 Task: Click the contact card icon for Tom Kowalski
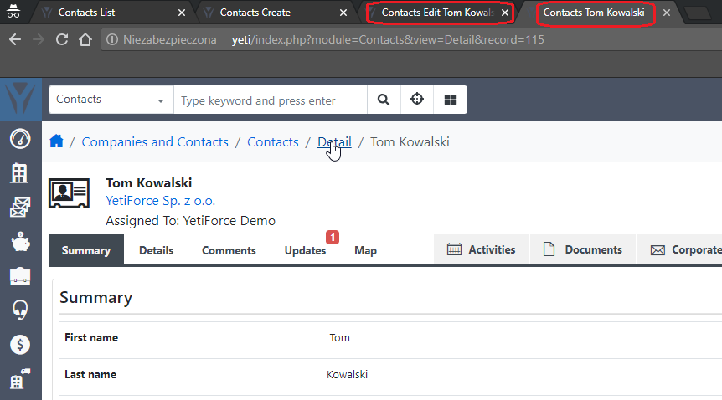coord(69,192)
